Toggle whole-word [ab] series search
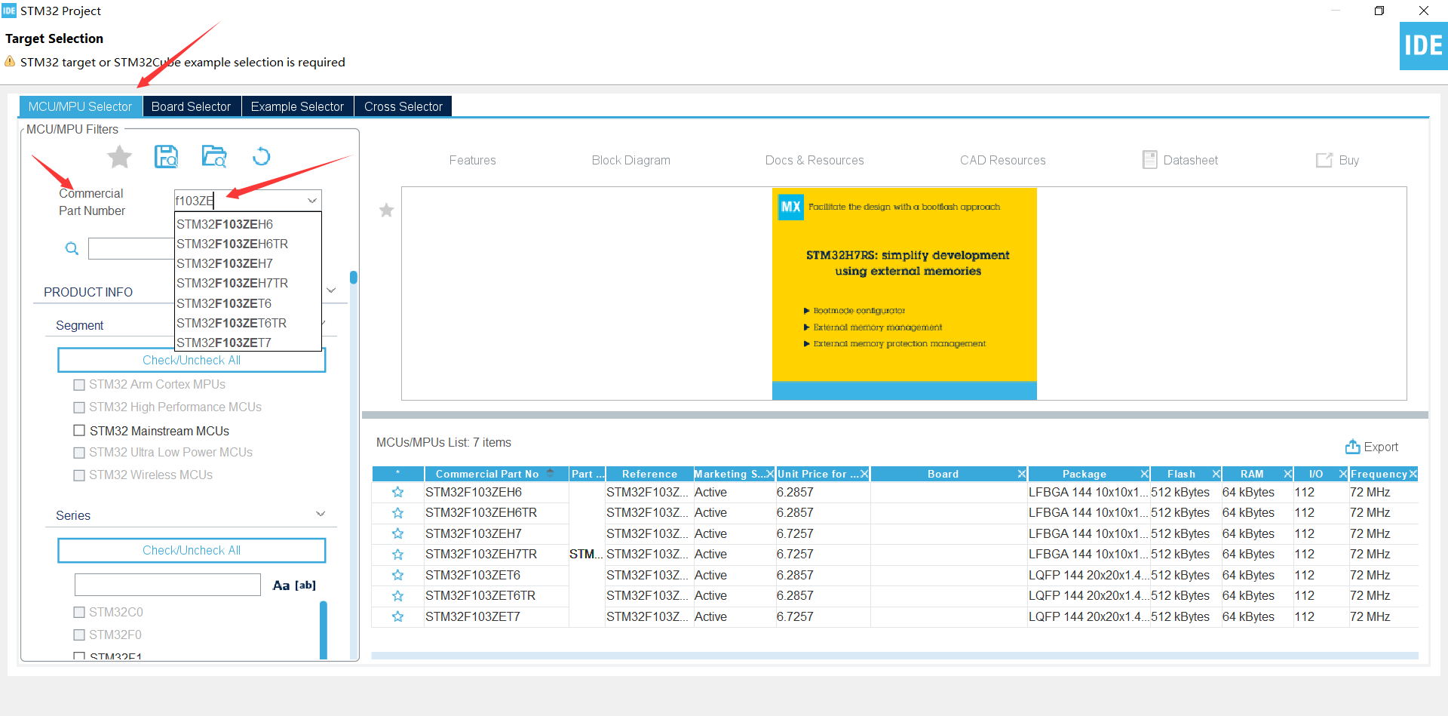Screen dimensions: 1448x716 (305, 585)
